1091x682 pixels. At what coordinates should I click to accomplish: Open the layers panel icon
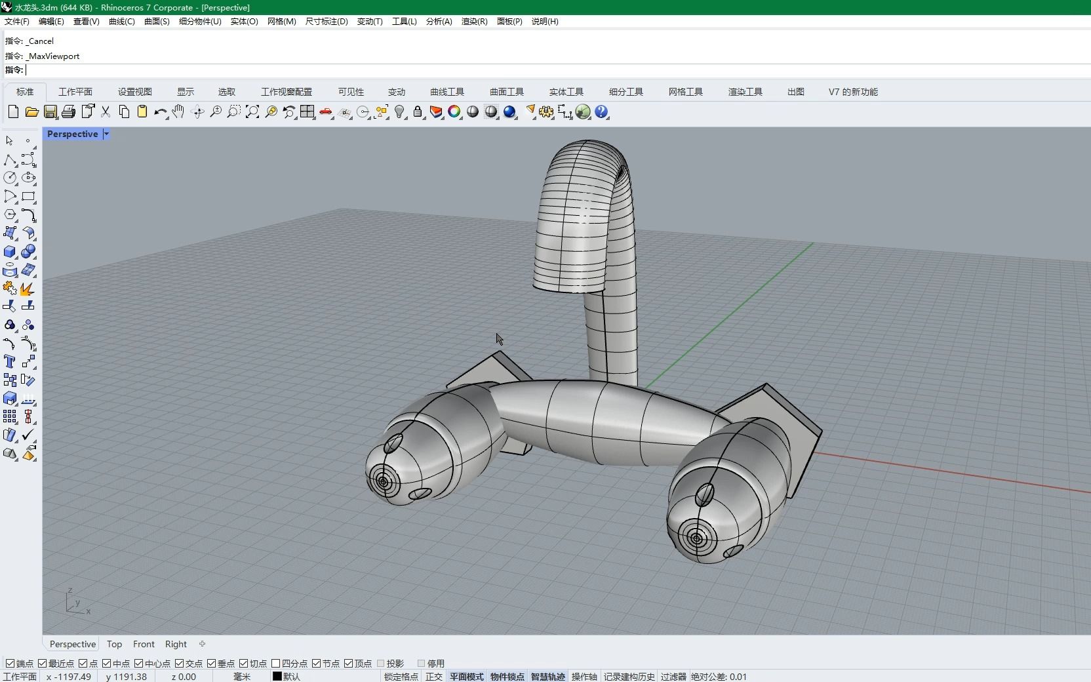436,112
